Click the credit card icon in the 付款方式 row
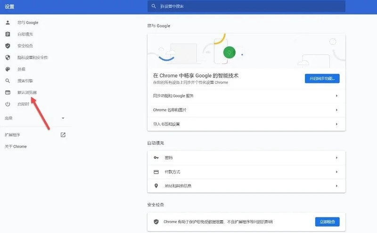 pos(156,172)
